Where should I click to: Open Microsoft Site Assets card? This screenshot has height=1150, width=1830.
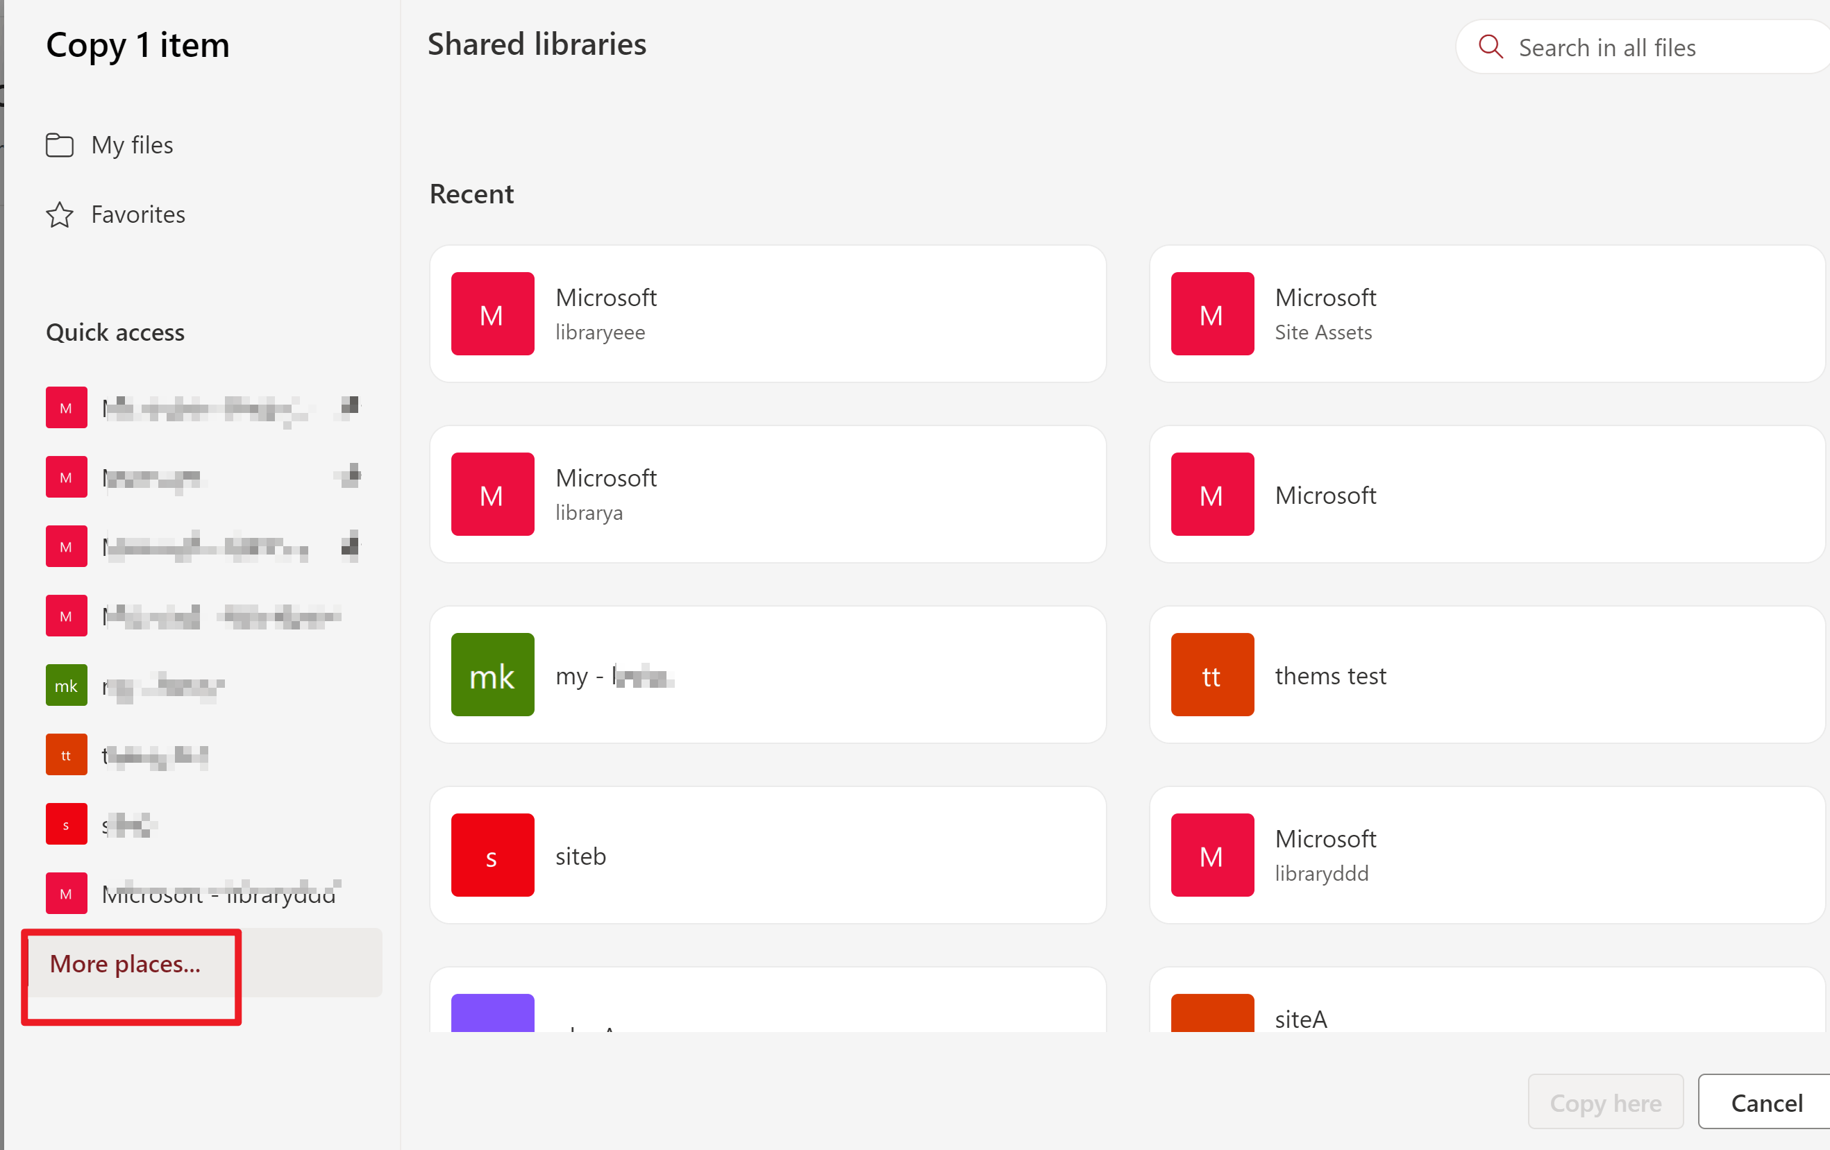pyautogui.click(x=1486, y=314)
